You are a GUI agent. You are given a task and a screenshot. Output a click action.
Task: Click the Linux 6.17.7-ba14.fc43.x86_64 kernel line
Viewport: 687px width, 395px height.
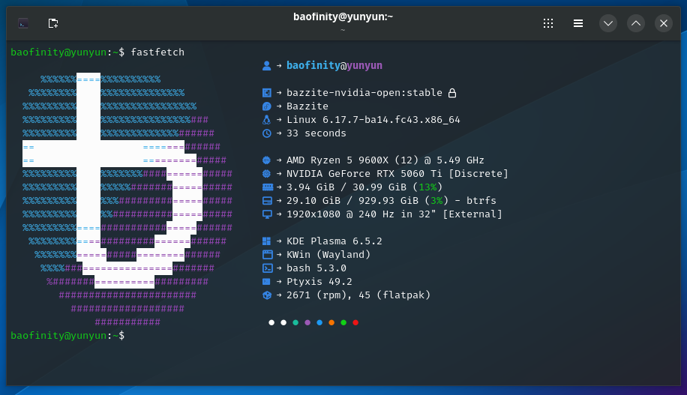(373, 120)
